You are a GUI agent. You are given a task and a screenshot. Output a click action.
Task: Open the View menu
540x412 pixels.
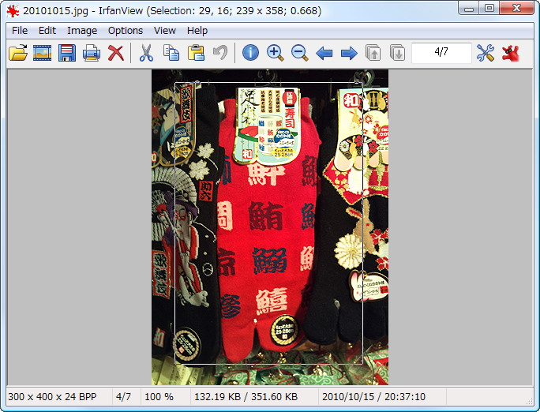[x=165, y=31]
